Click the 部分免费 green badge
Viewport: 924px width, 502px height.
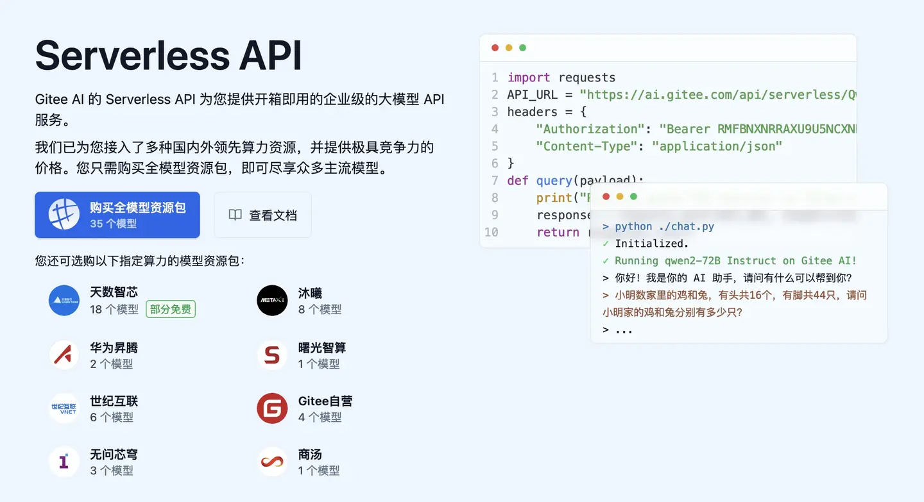point(170,308)
